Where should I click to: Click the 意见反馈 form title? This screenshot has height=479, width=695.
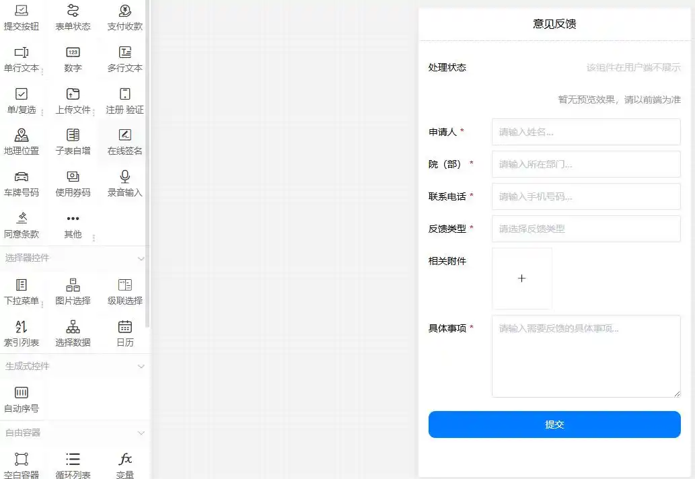[x=554, y=24]
